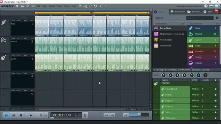This screenshot has width=221, height=124.
Task: Toggle Instruments list view selector
Action: tap(217, 24)
